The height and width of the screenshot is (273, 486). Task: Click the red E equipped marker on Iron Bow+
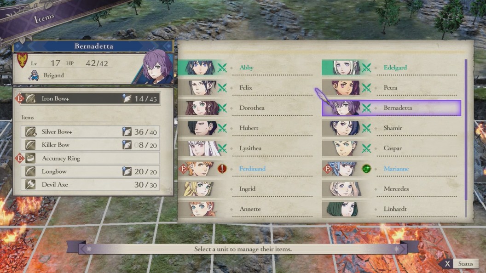[x=19, y=98]
